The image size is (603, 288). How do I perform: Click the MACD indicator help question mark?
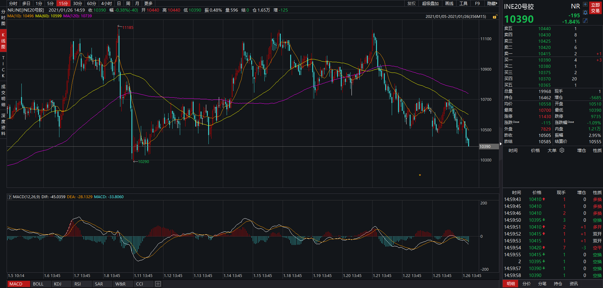tap(10, 197)
